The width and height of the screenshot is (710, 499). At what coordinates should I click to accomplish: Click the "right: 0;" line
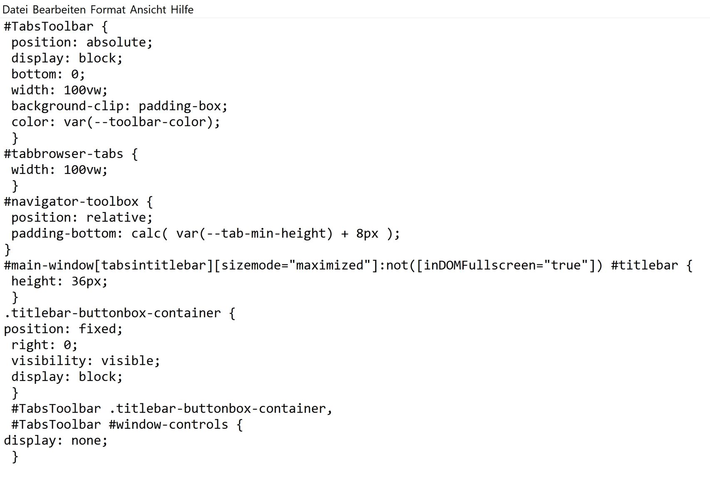(x=44, y=345)
